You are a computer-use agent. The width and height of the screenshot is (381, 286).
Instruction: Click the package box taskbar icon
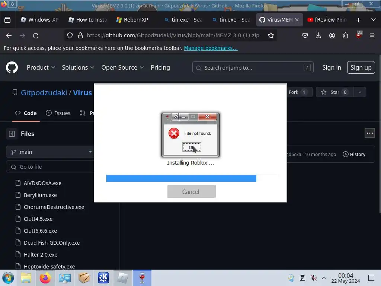coord(84,278)
